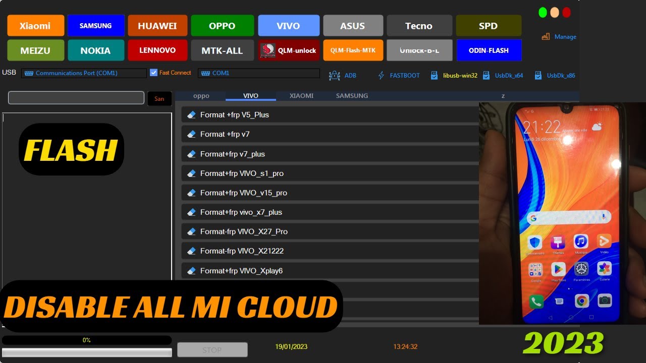646x363 pixels.
Task: Click the 0% progress bar
Action: coord(87,340)
